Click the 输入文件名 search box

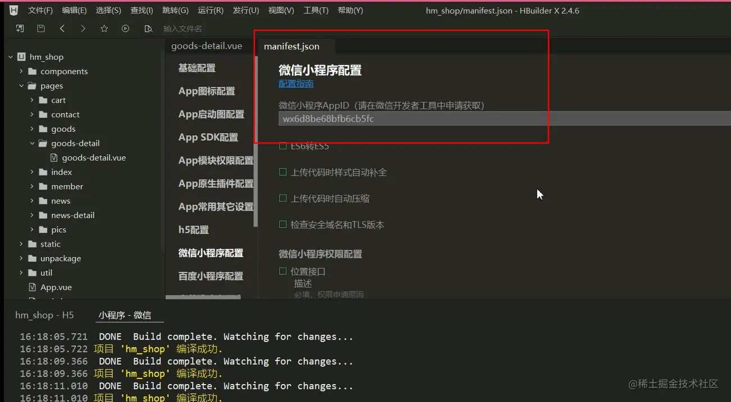tap(183, 29)
